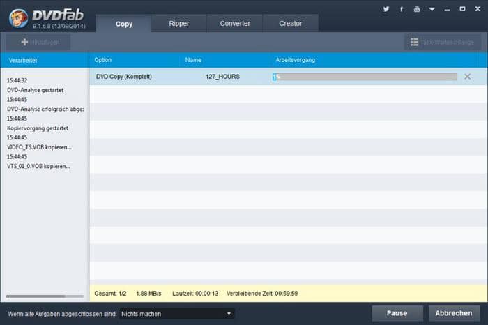Open the Task-Warteschlange list button
The height and width of the screenshot is (325, 488).
[442, 42]
